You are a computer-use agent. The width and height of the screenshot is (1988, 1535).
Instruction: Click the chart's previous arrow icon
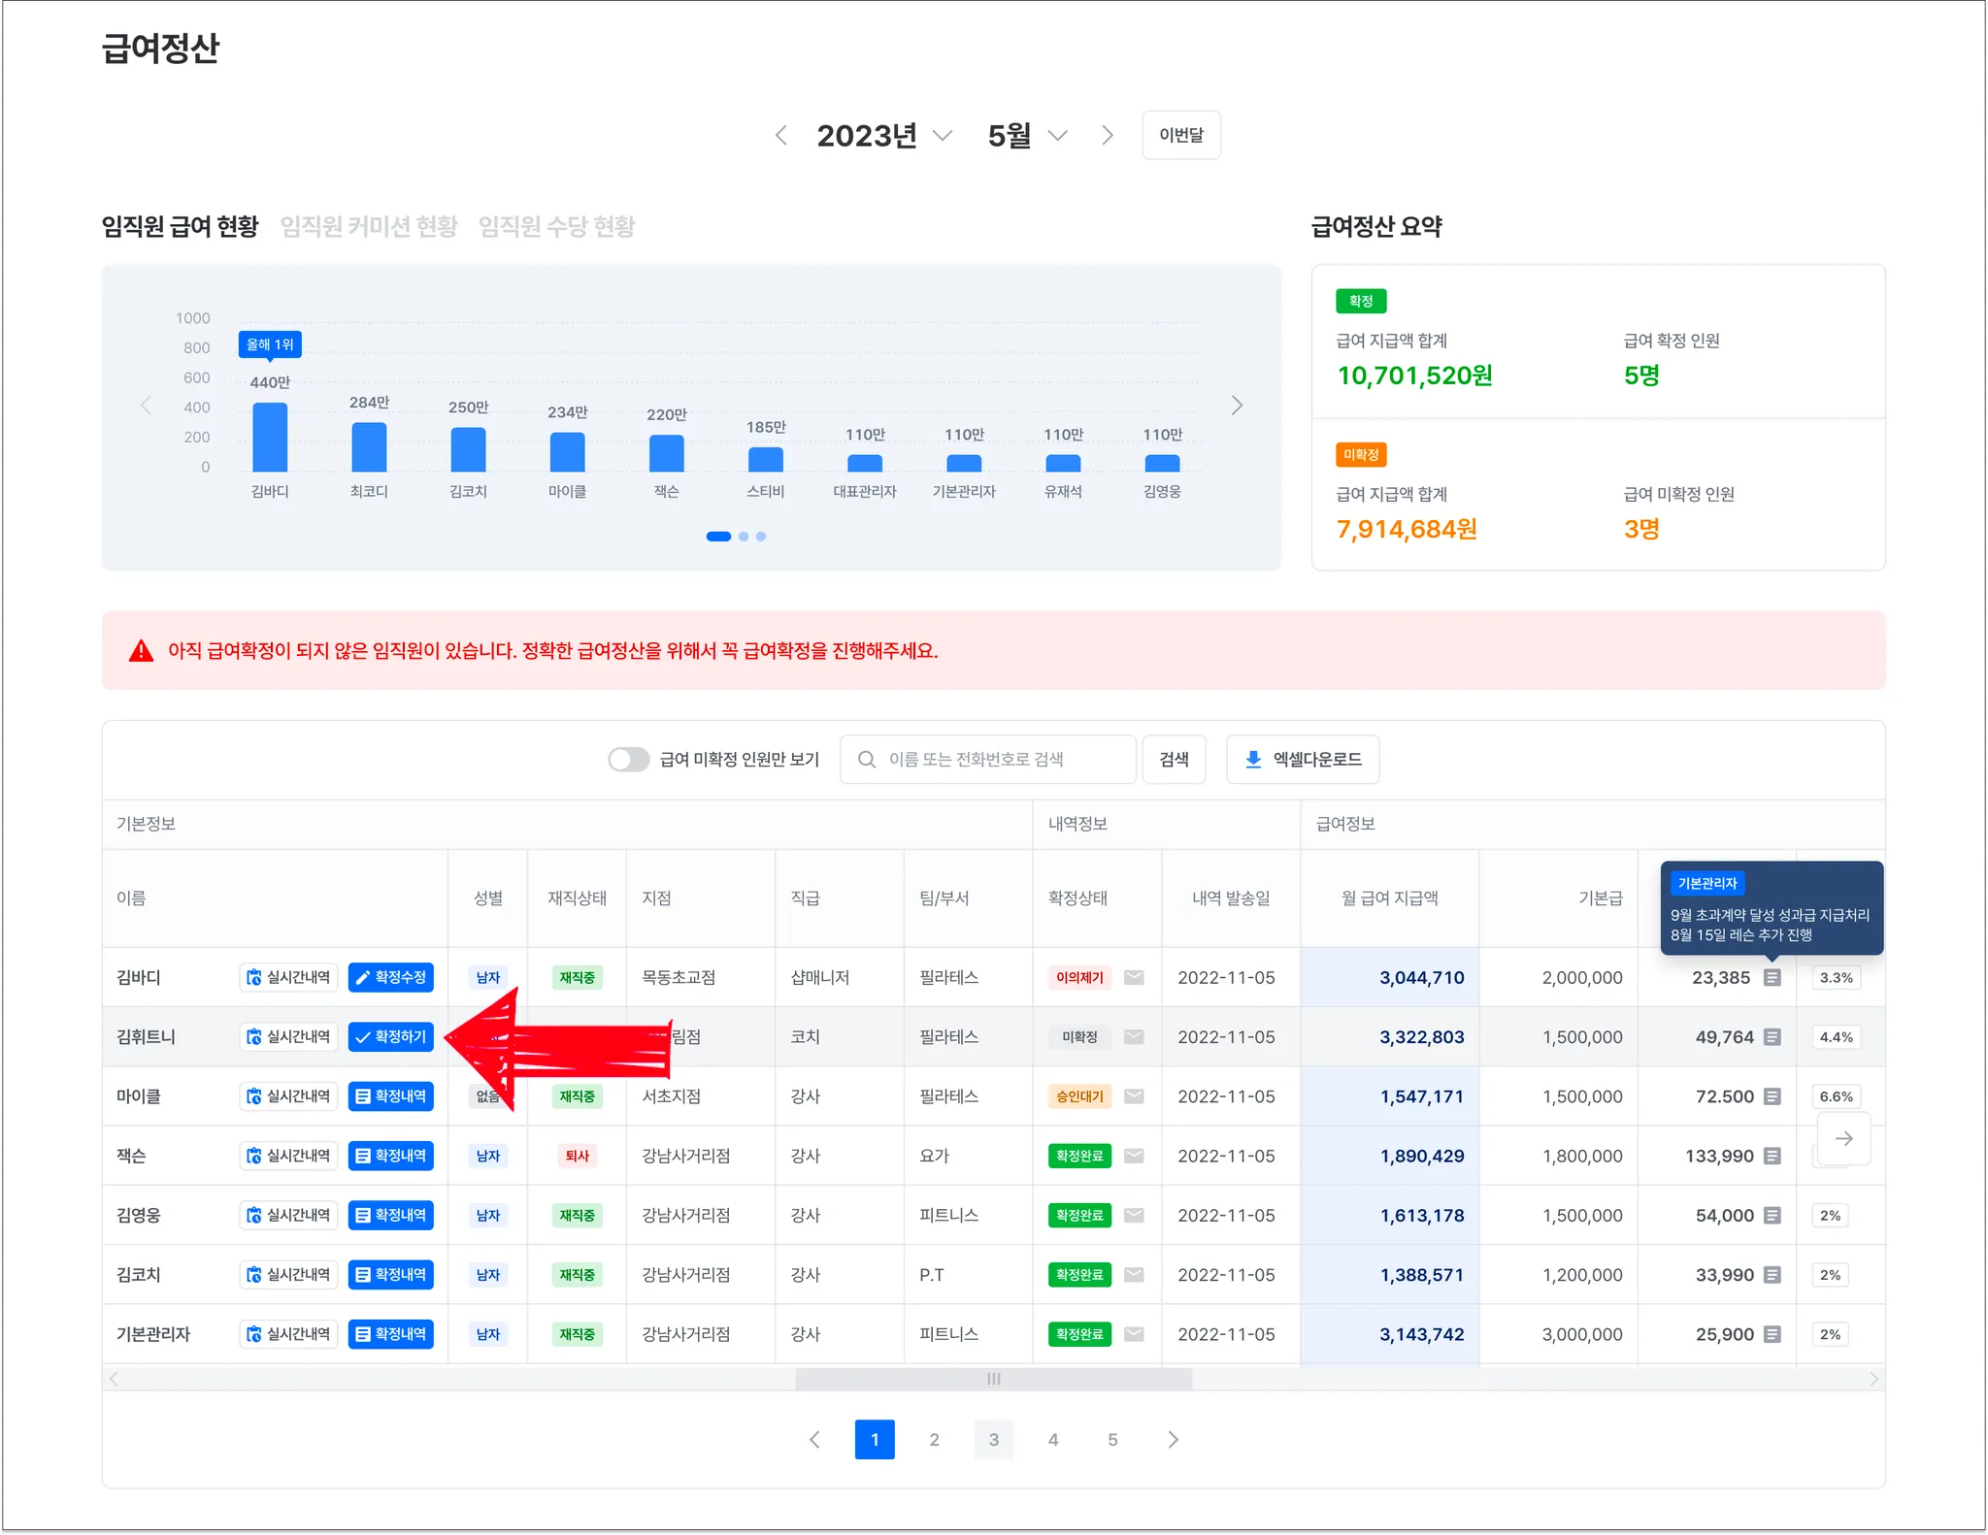[x=147, y=406]
